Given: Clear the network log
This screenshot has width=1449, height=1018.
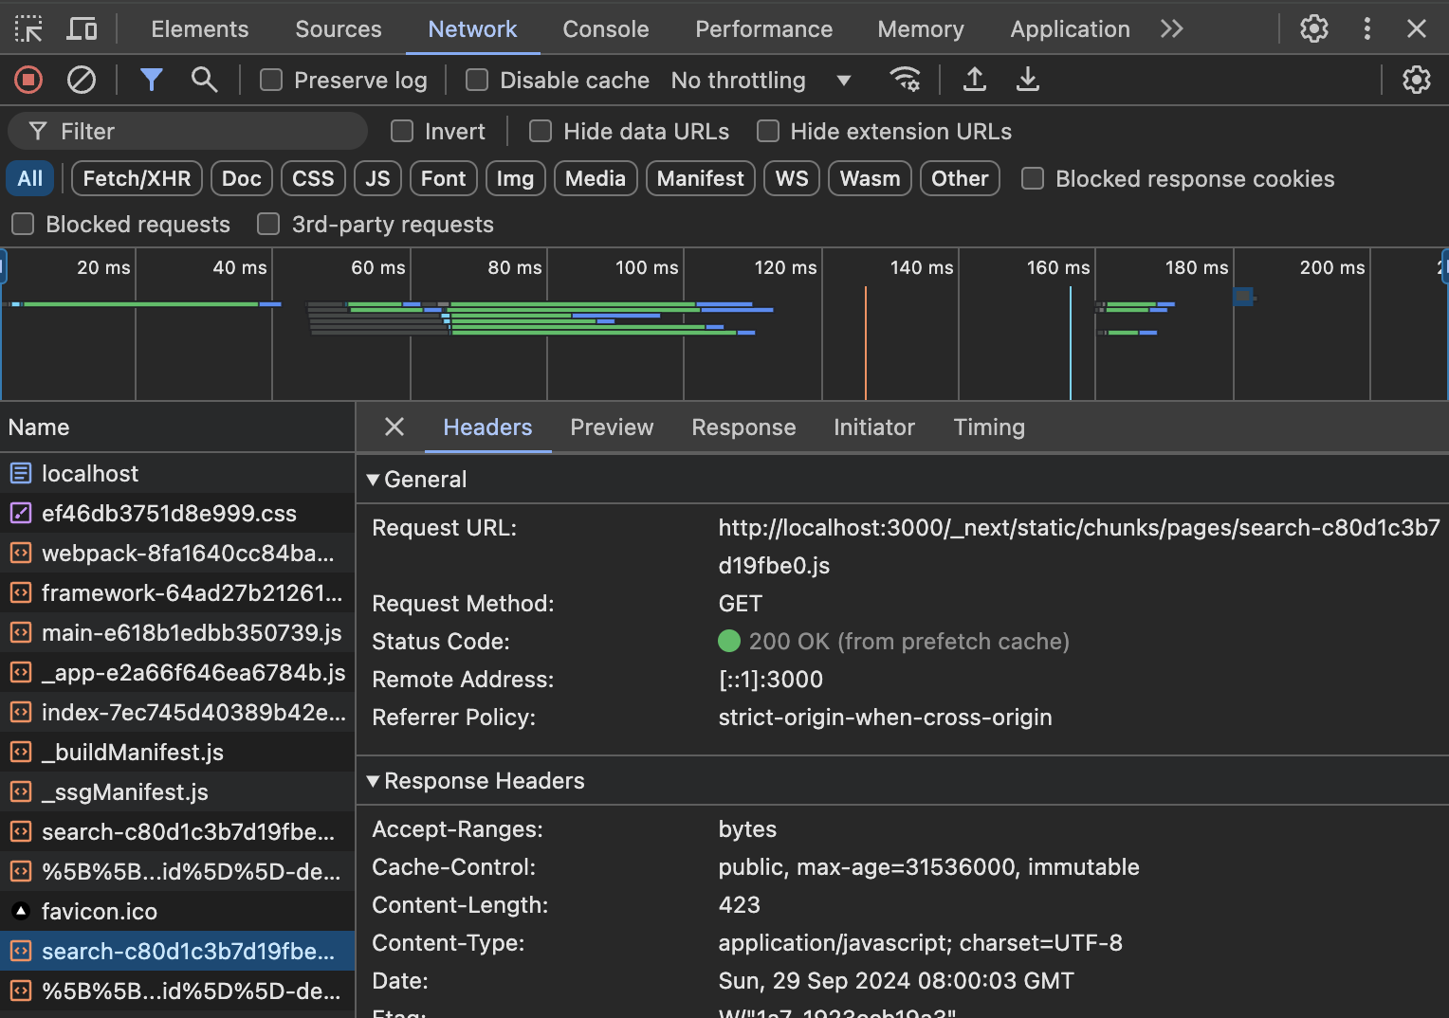Looking at the screenshot, I should 82,81.
